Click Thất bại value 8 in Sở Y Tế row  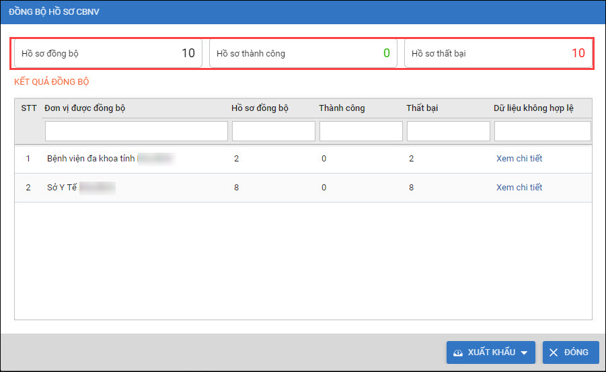click(x=411, y=188)
